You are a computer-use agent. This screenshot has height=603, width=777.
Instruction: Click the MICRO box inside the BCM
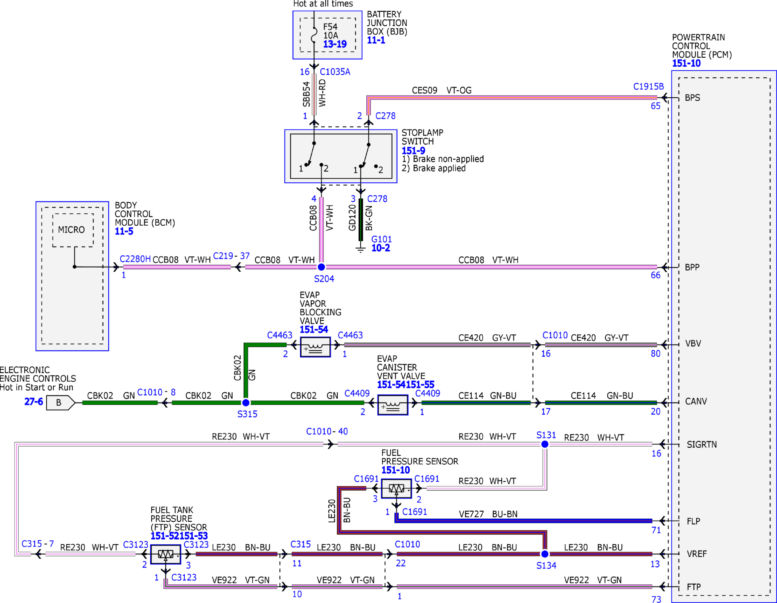pyautogui.click(x=73, y=230)
